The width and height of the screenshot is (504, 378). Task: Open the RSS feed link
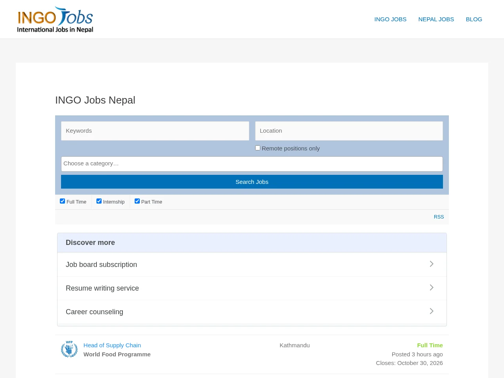click(x=439, y=217)
